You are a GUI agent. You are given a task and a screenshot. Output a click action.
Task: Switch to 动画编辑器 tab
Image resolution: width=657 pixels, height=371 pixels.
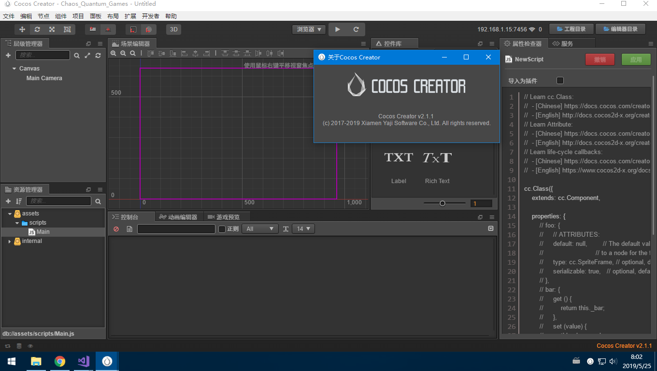179,217
